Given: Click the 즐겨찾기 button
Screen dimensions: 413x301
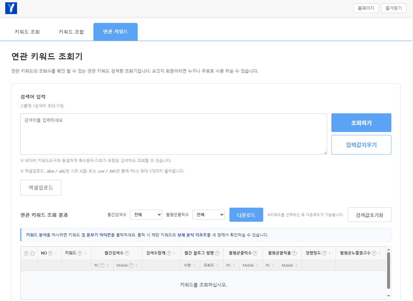Looking at the screenshot, I should coord(394,8).
